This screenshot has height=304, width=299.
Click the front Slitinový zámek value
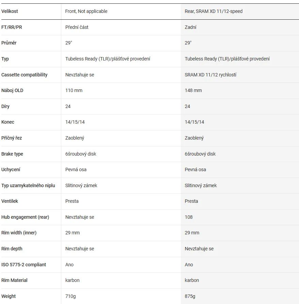point(81,185)
